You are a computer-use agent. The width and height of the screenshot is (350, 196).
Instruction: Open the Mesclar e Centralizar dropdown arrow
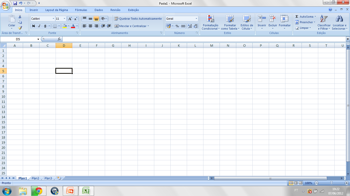click(148, 26)
